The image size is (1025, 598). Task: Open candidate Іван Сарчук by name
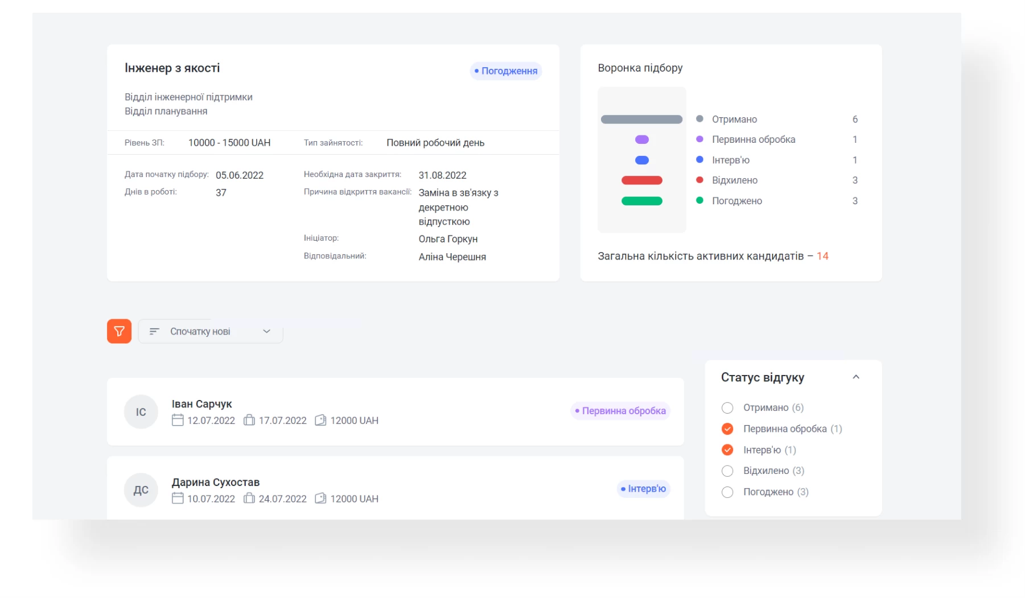click(x=201, y=404)
